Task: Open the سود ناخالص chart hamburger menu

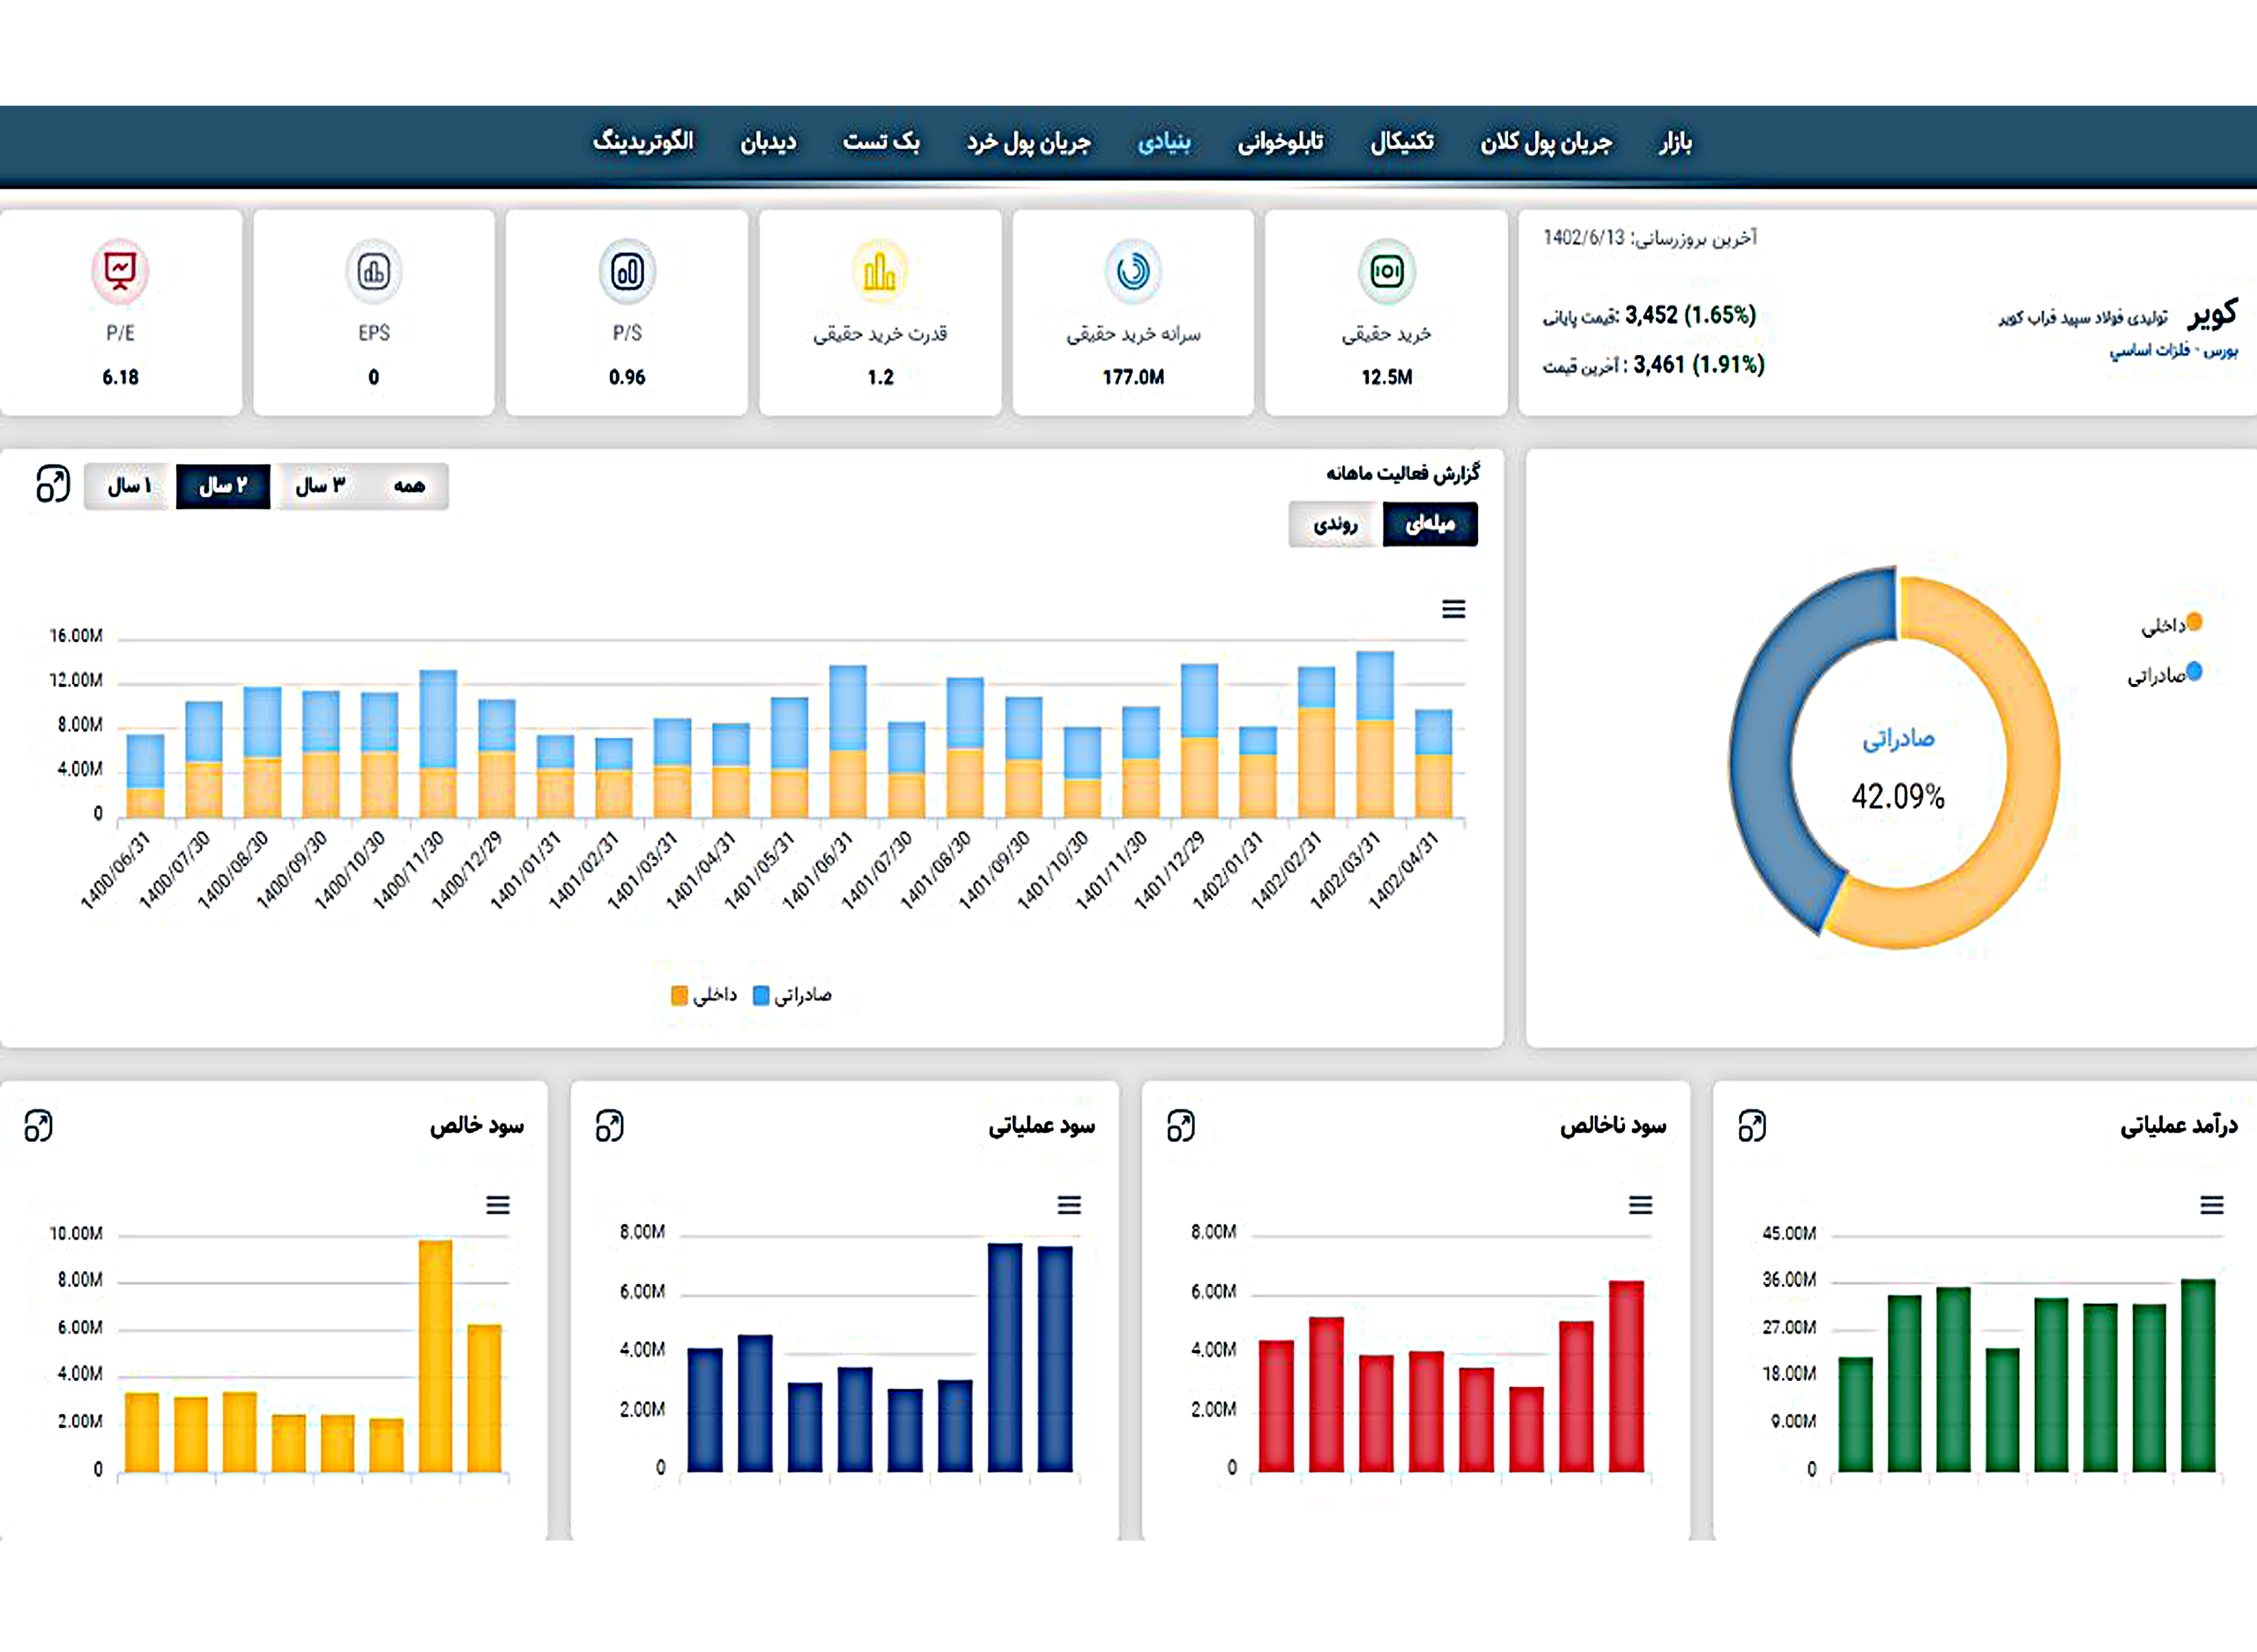Action: point(1640,1205)
